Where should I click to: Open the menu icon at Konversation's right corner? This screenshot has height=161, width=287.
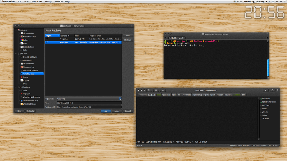[277, 90]
